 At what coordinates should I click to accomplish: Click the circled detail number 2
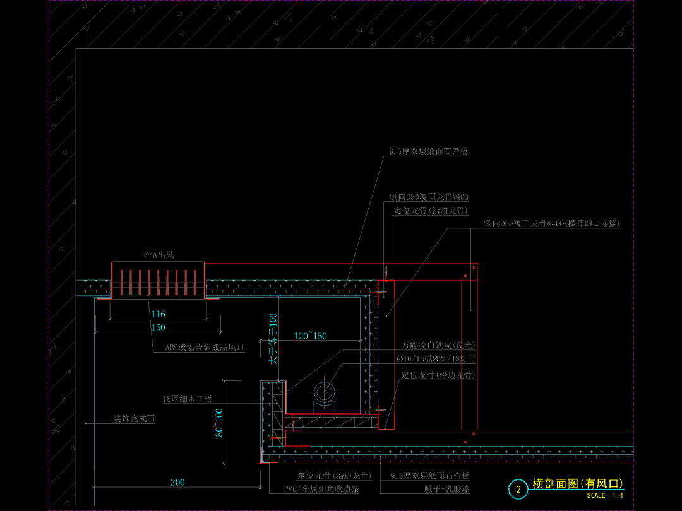[518, 490]
